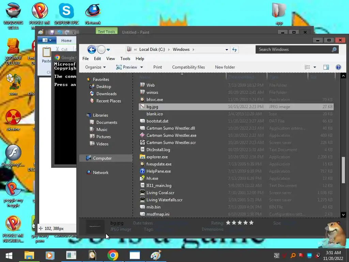Open the Help menu in Explorer

pyautogui.click(x=140, y=59)
